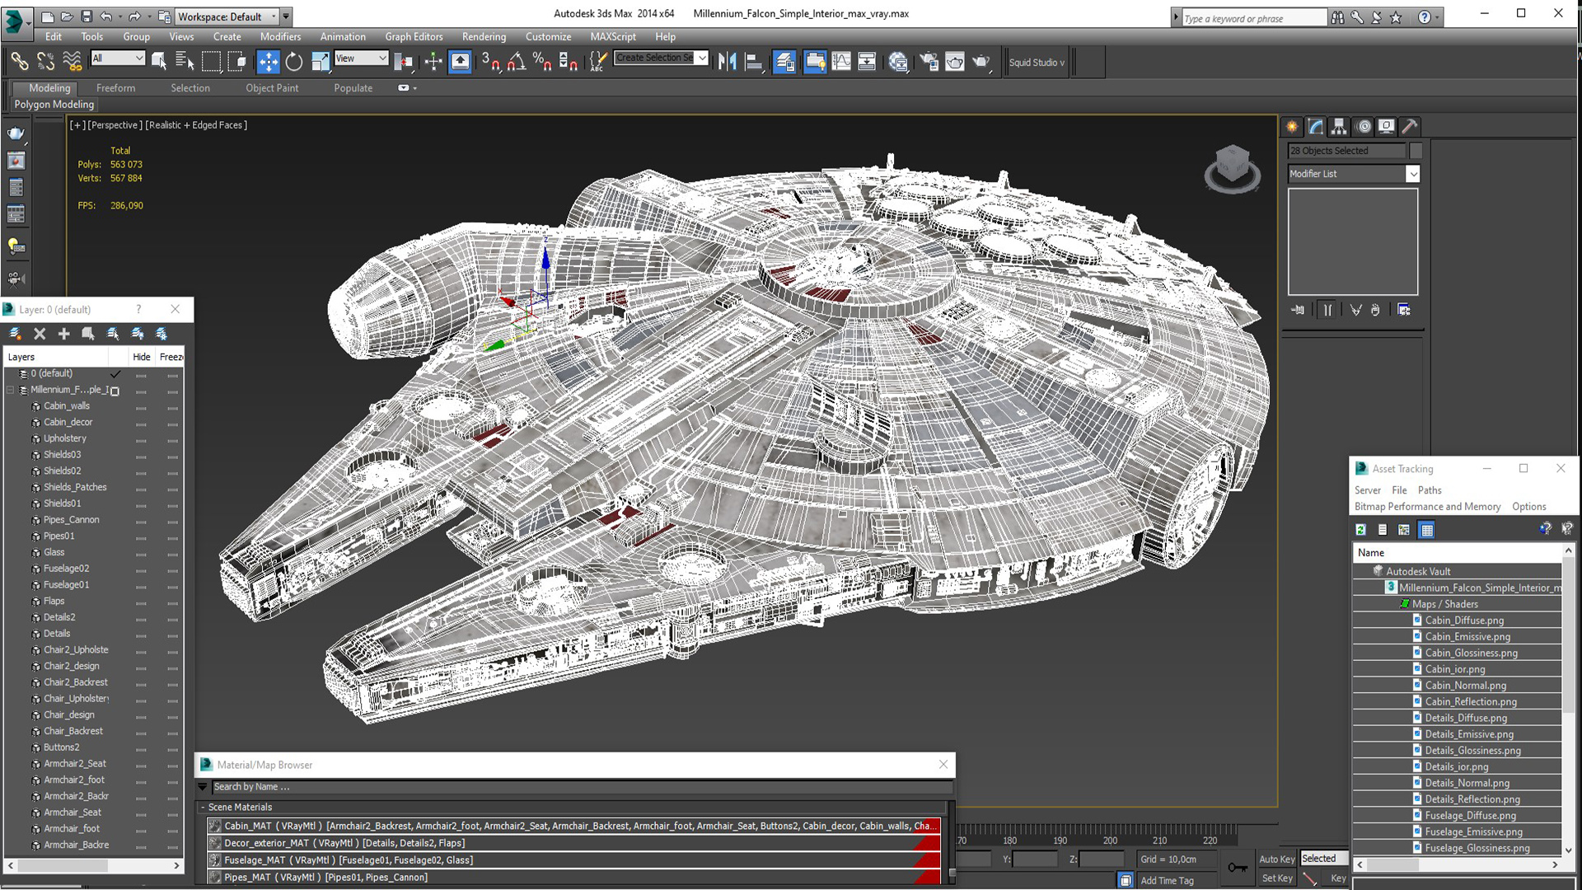Open the Modify command panel tab

1316,126
